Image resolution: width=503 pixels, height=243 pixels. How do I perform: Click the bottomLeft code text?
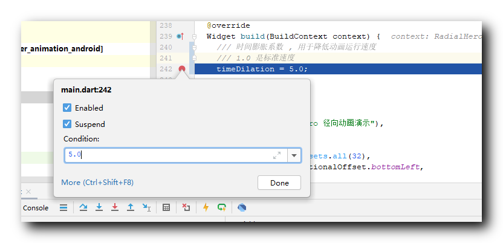395,167
